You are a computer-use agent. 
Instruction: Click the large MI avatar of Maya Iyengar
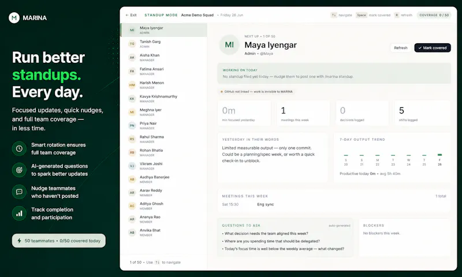point(229,45)
